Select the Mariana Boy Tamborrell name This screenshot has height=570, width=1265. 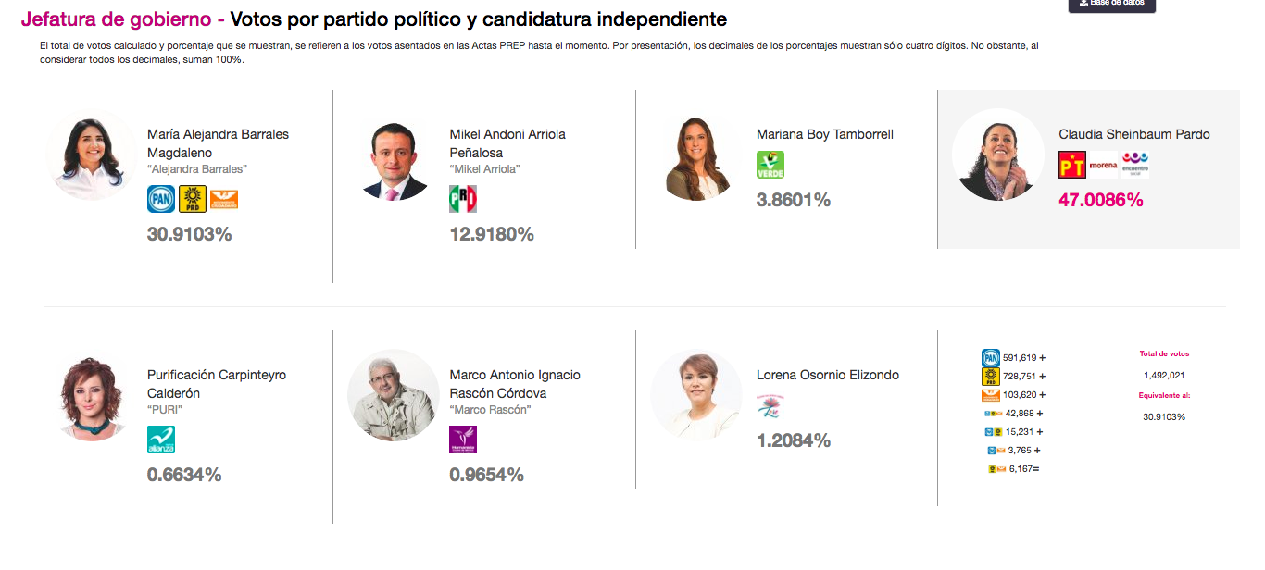coord(825,134)
